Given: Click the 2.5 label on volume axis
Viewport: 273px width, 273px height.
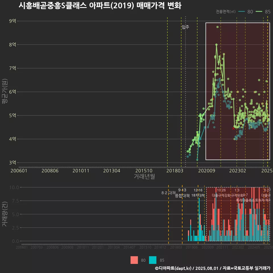Looking at the screenshot, I should click(15, 228).
